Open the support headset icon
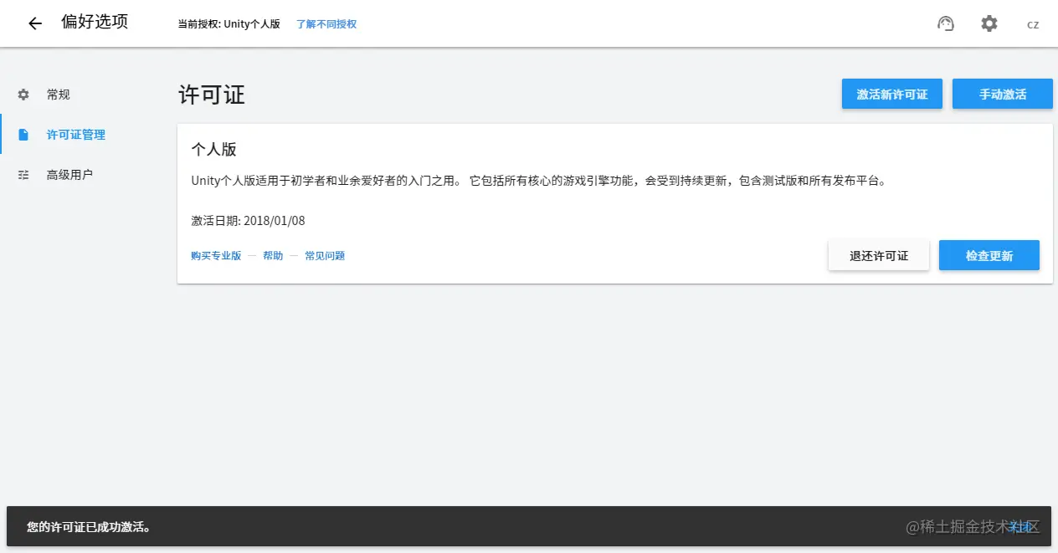This screenshot has height=553, width=1058. [946, 23]
